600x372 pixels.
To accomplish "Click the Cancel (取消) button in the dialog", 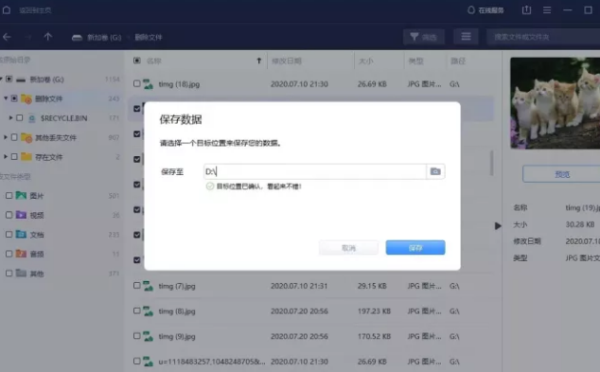I will coord(348,248).
